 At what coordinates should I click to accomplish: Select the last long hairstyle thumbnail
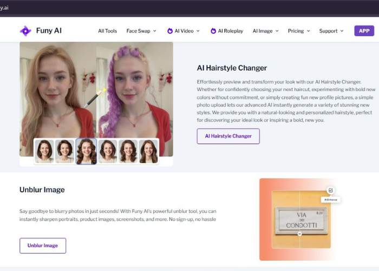coord(149,151)
